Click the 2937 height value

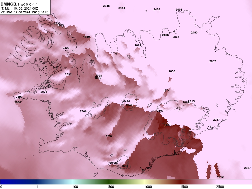(x=216, y=120)
